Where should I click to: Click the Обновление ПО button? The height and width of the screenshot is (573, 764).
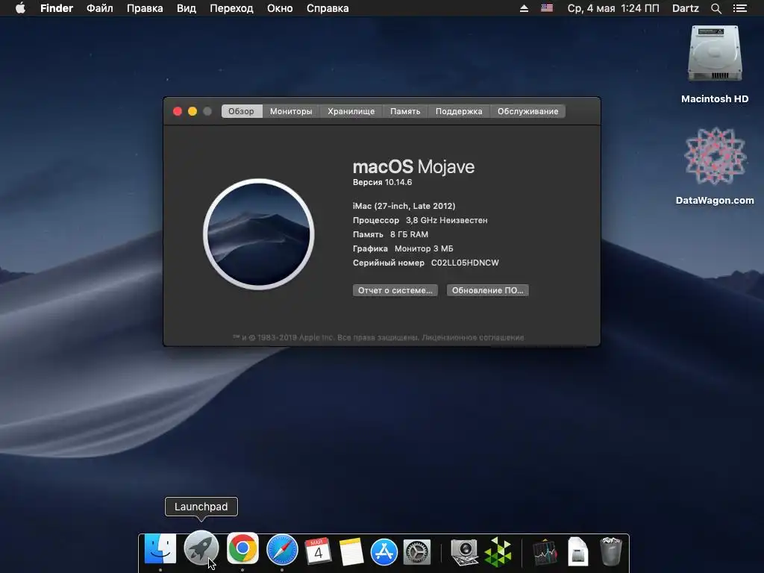click(488, 290)
